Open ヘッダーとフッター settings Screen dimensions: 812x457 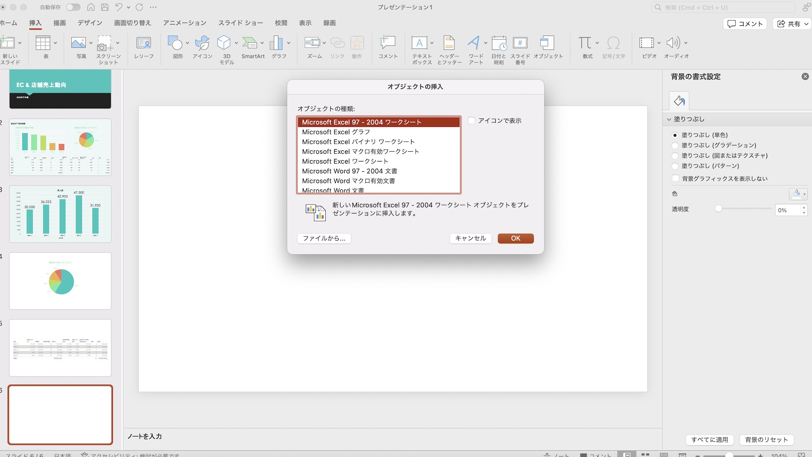449,43
